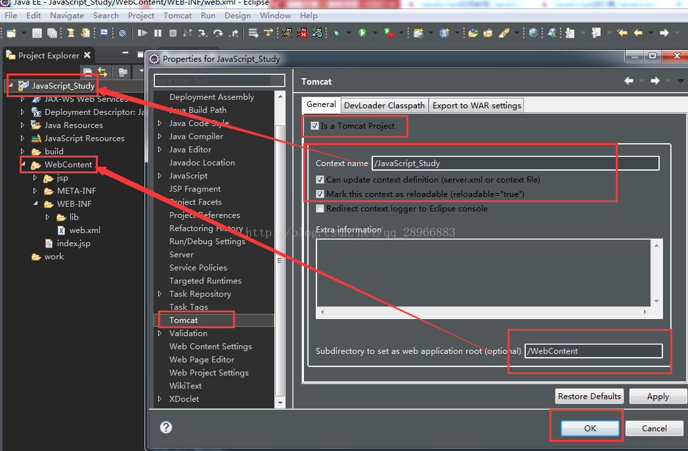
Task: Expand the XDoclet properties node
Action: (160, 398)
